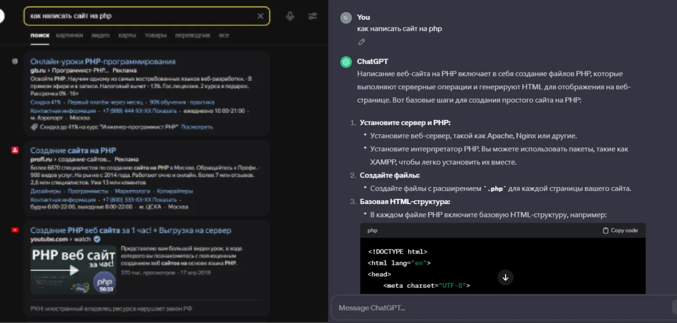The image size is (677, 323).
Task: Click the red YouTube favicon icon
Action: (x=15, y=230)
